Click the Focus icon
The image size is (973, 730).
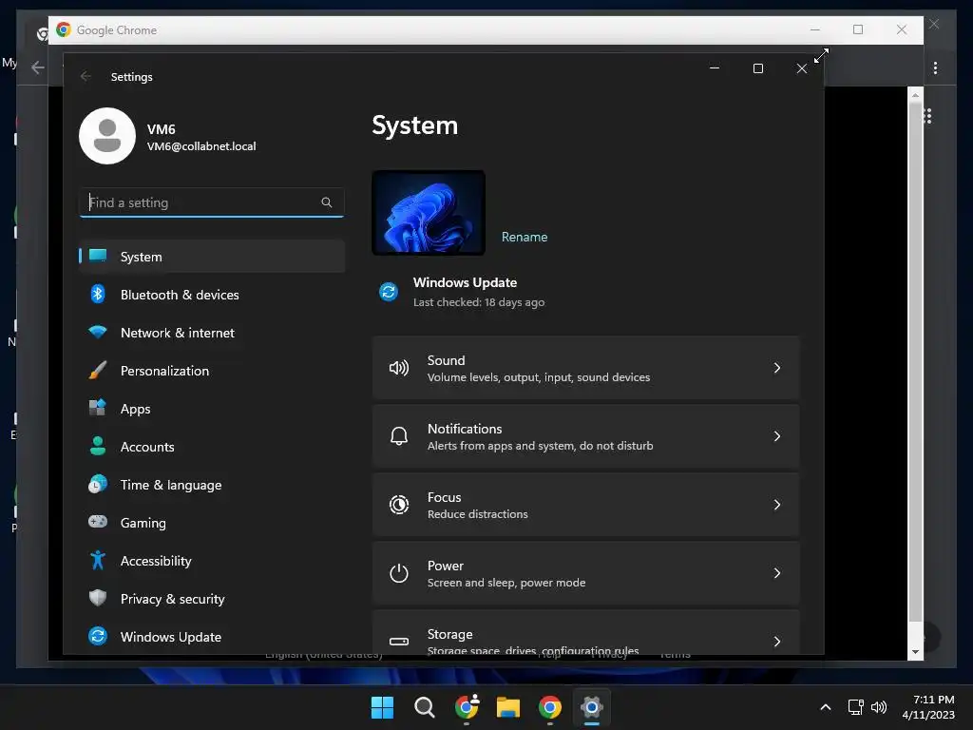coord(399,505)
